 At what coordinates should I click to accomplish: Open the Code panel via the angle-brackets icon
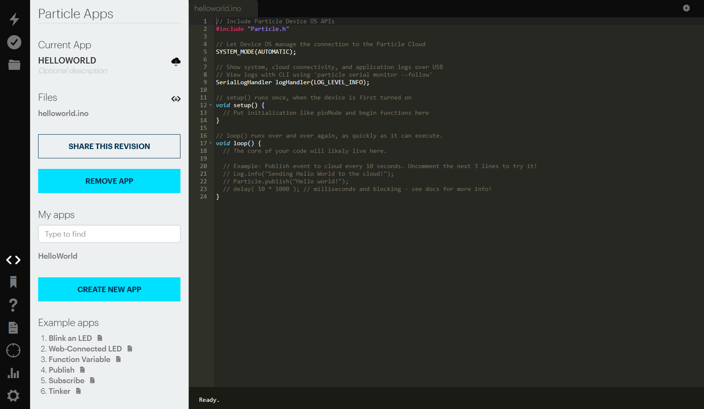point(13,260)
